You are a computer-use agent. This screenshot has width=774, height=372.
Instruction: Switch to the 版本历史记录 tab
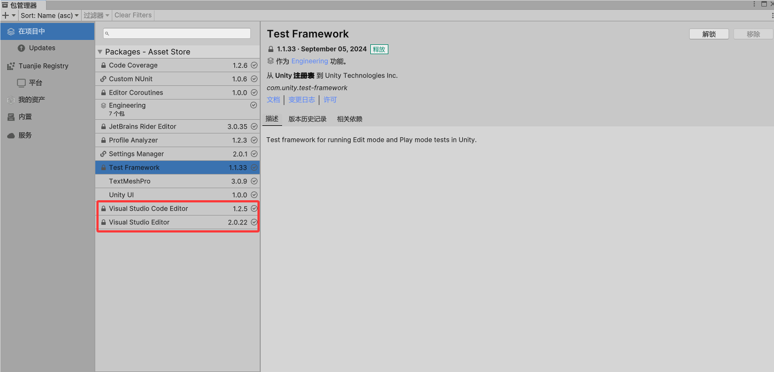pos(307,119)
